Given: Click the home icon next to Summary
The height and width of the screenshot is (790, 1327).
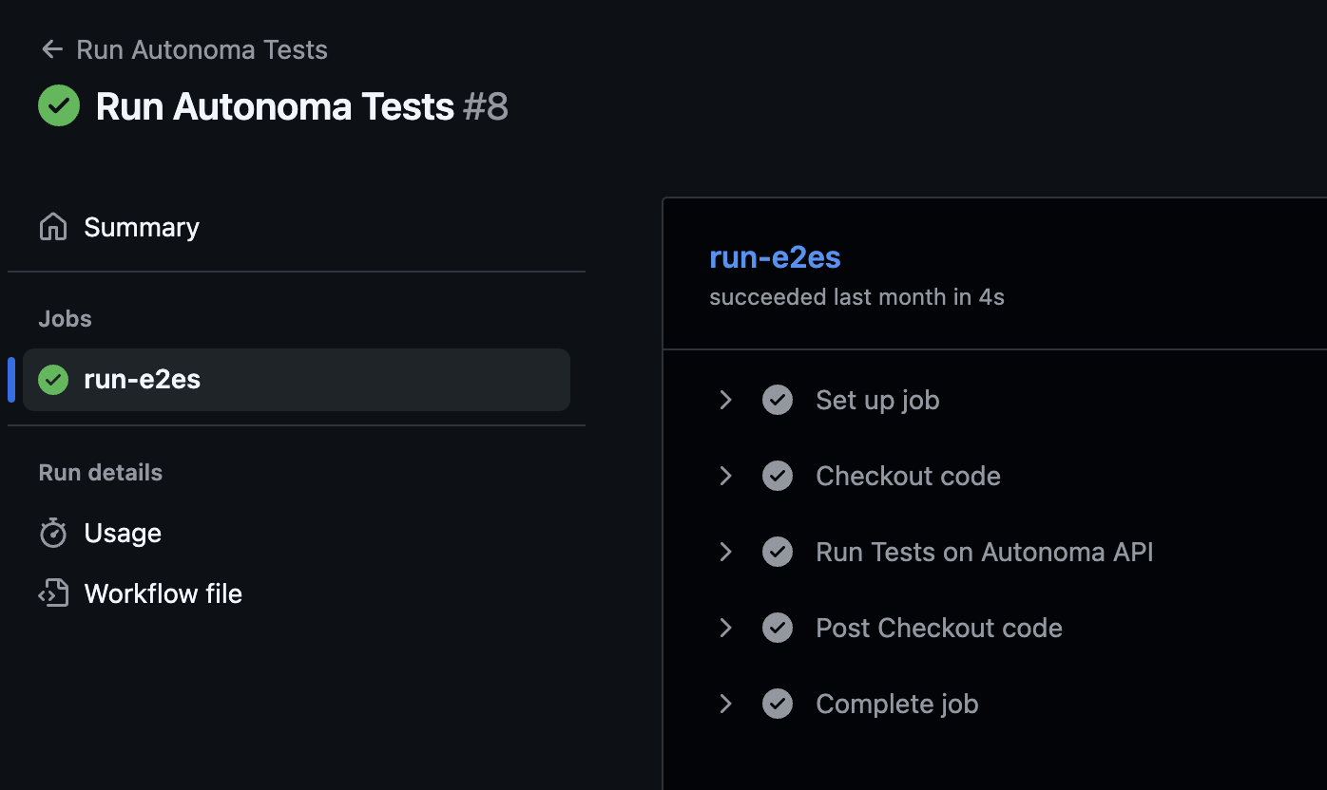Looking at the screenshot, I should coord(52,226).
